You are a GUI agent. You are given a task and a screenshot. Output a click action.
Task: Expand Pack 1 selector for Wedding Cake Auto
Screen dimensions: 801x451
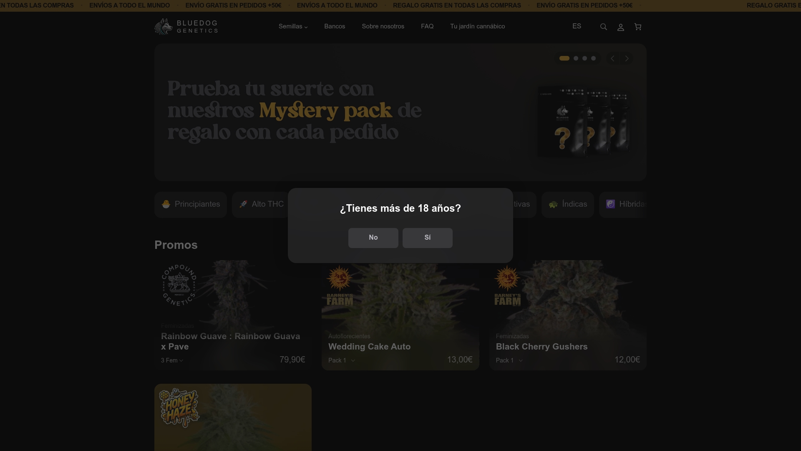point(342,360)
